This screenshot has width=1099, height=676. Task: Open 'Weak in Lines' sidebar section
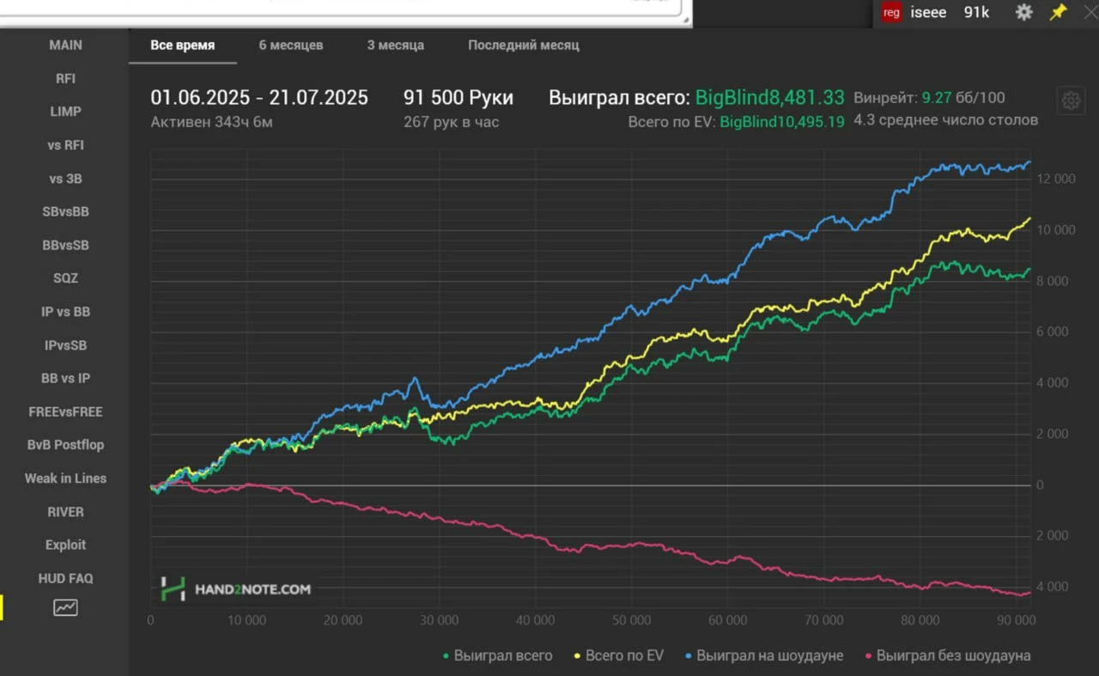[x=65, y=478]
